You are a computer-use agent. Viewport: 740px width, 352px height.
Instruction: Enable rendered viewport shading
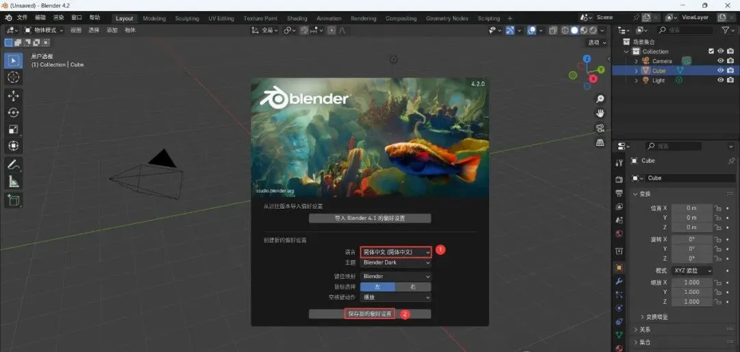pos(593,30)
